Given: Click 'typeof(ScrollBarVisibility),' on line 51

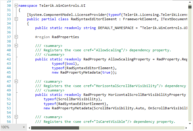Looking at the screenshot, I should (73, 99).
